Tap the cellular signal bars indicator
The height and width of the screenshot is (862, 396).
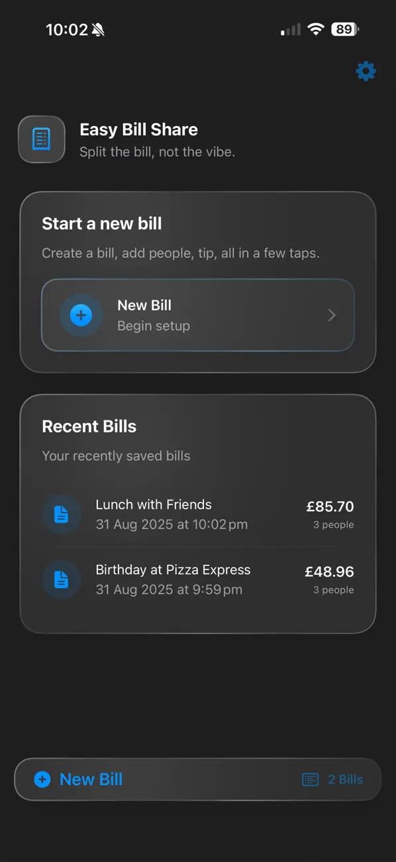coord(289,29)
